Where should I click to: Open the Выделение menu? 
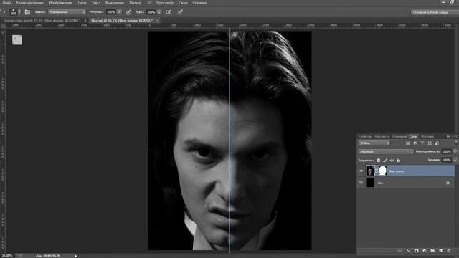click(x=115, y=3)
